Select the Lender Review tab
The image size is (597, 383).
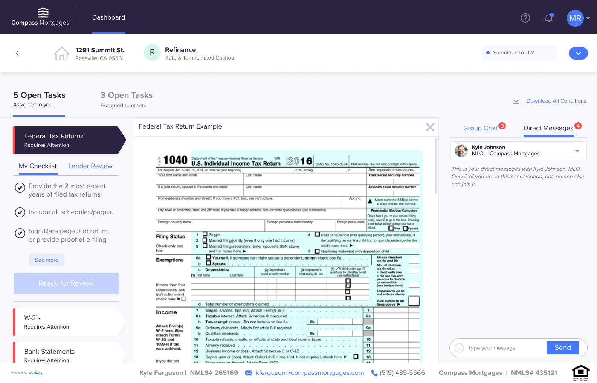tap(90, 166)
